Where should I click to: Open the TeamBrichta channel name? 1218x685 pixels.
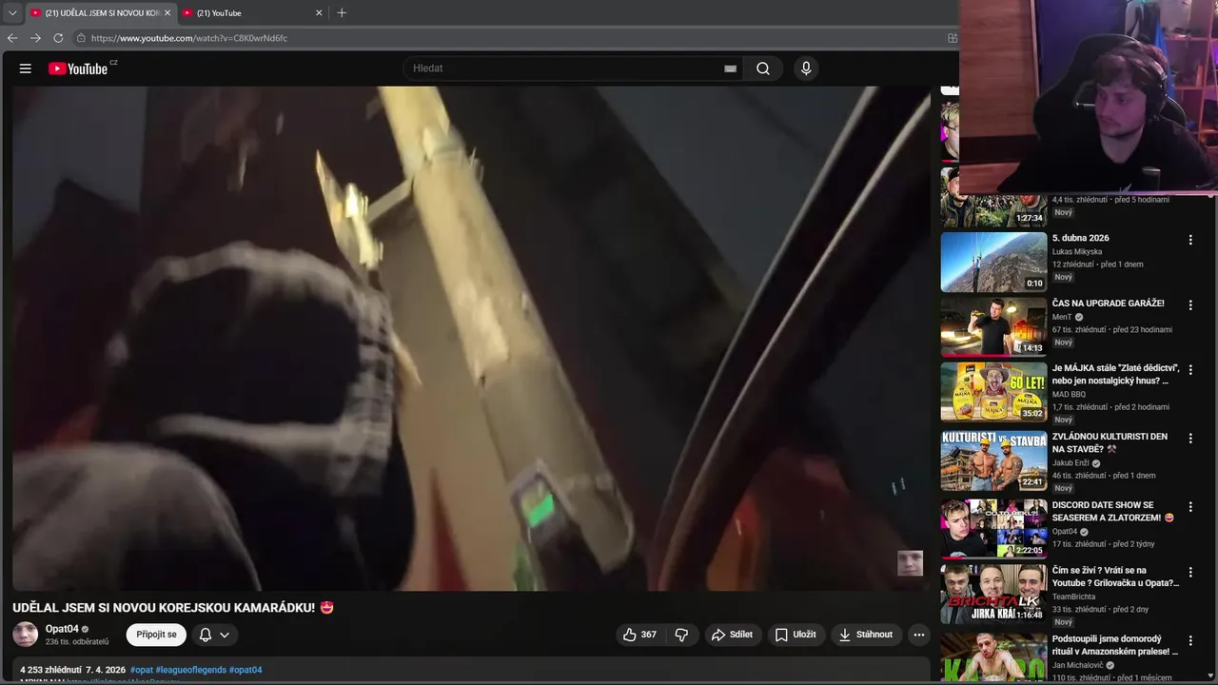pos(1074,597)
